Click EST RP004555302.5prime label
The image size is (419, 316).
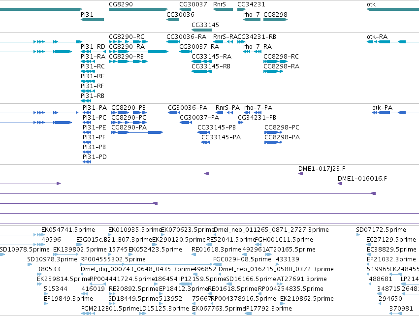113,259
